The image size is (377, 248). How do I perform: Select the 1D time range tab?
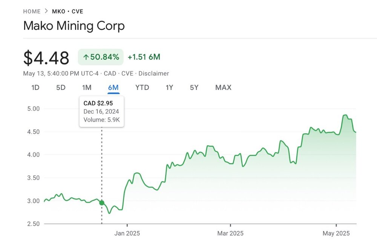click(x=35, y=88)
